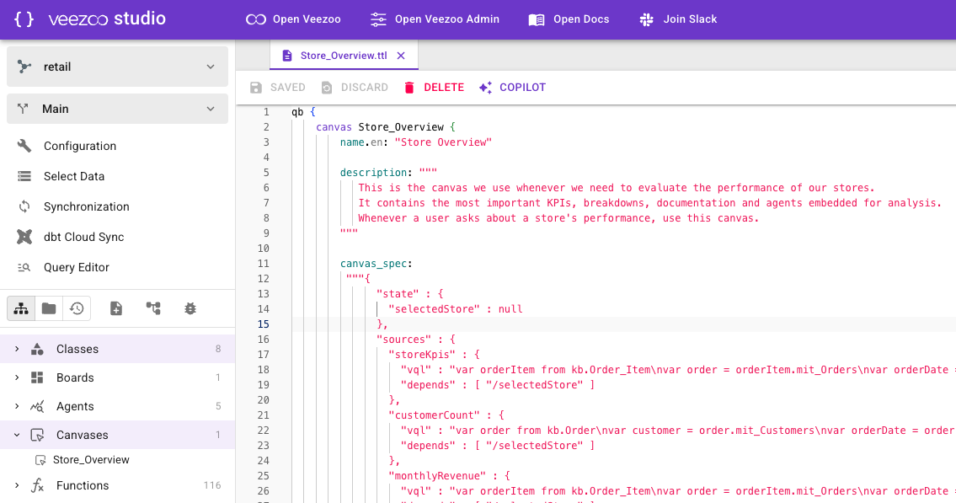Select the Canvases row
Viewport: 956px width, 503px height.
tap(118, 435)
